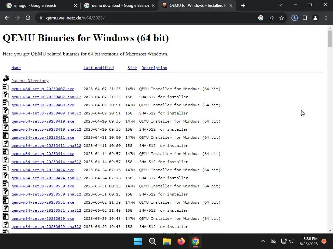
Task: Open qemu-w64-setup-20230629.sha512 link
Action: (46, 227)
